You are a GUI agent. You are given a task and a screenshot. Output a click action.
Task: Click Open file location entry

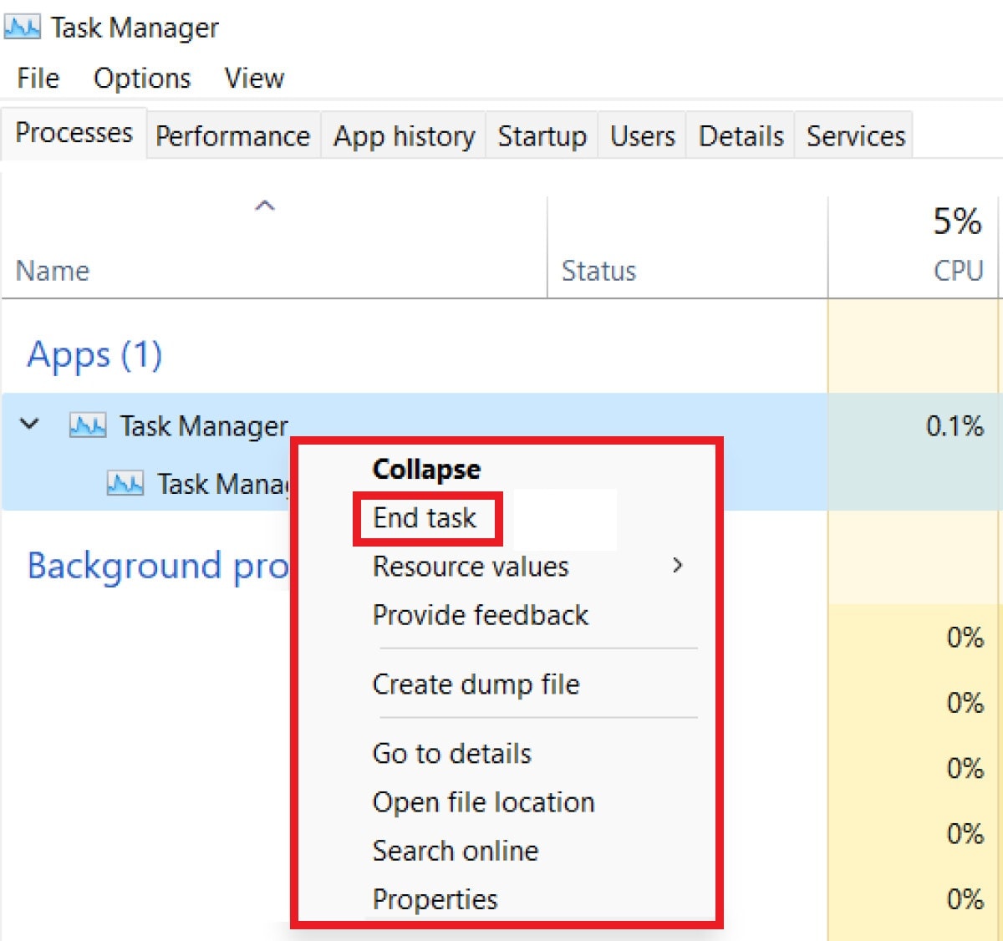483,802
